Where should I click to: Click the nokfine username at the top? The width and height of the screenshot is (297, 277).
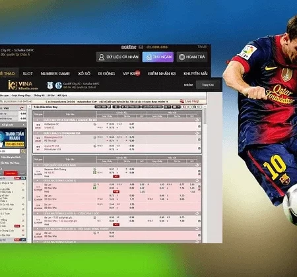click(129, 47)
